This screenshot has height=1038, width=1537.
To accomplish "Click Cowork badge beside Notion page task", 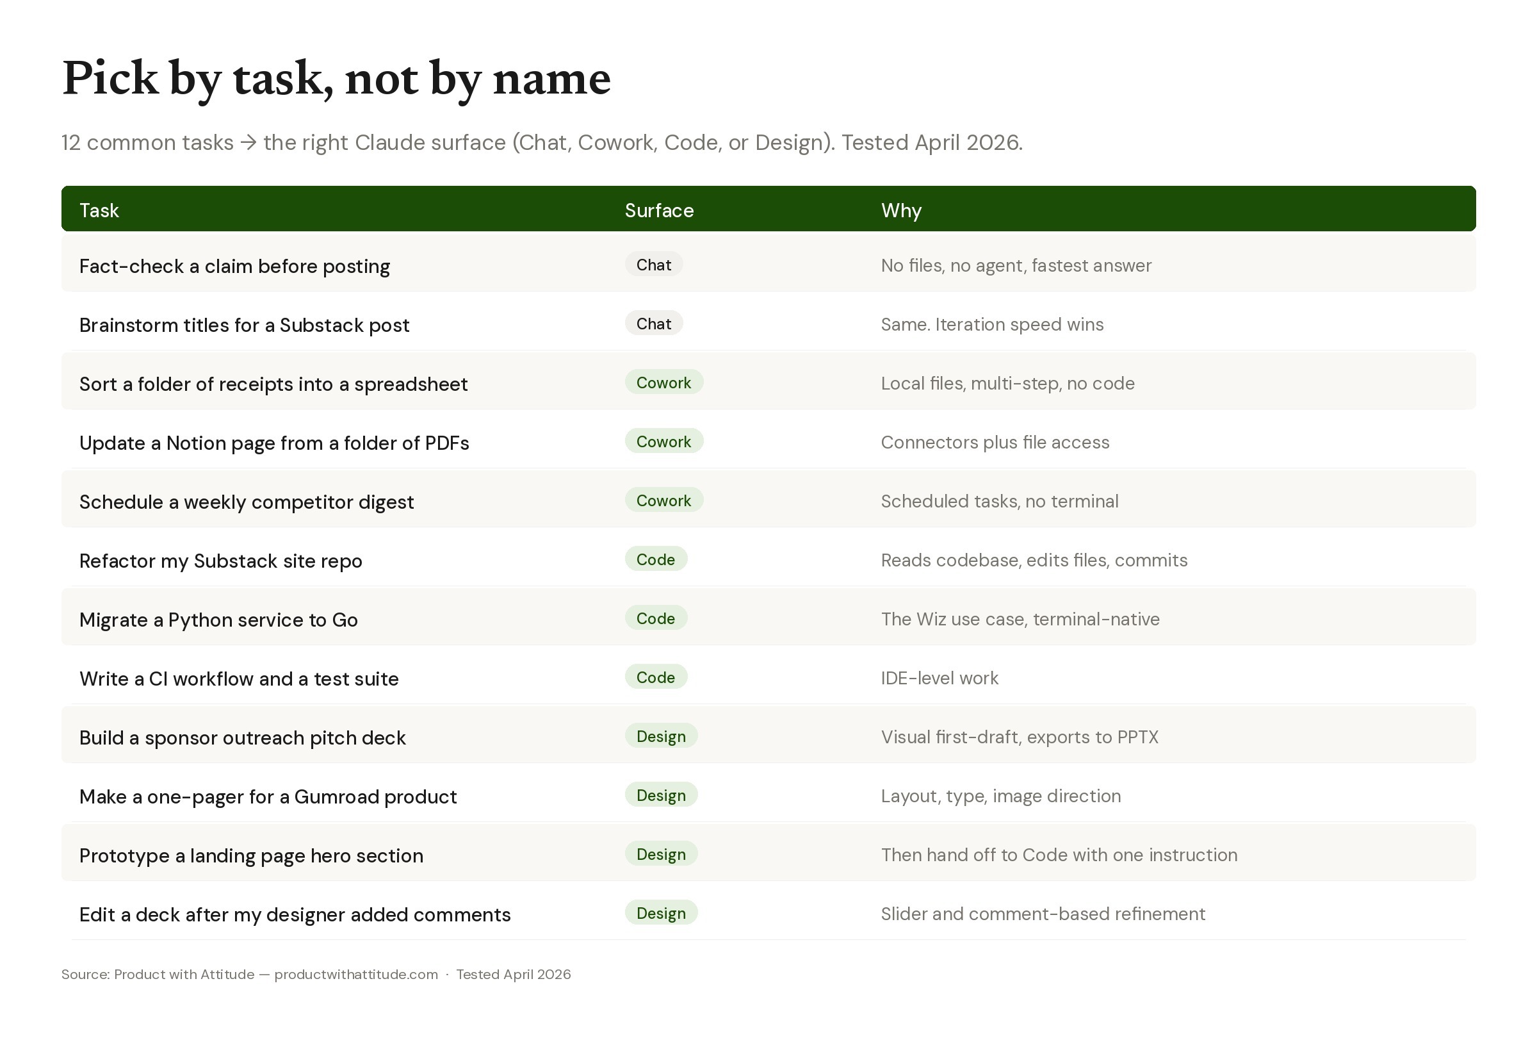I will (663, 441).
